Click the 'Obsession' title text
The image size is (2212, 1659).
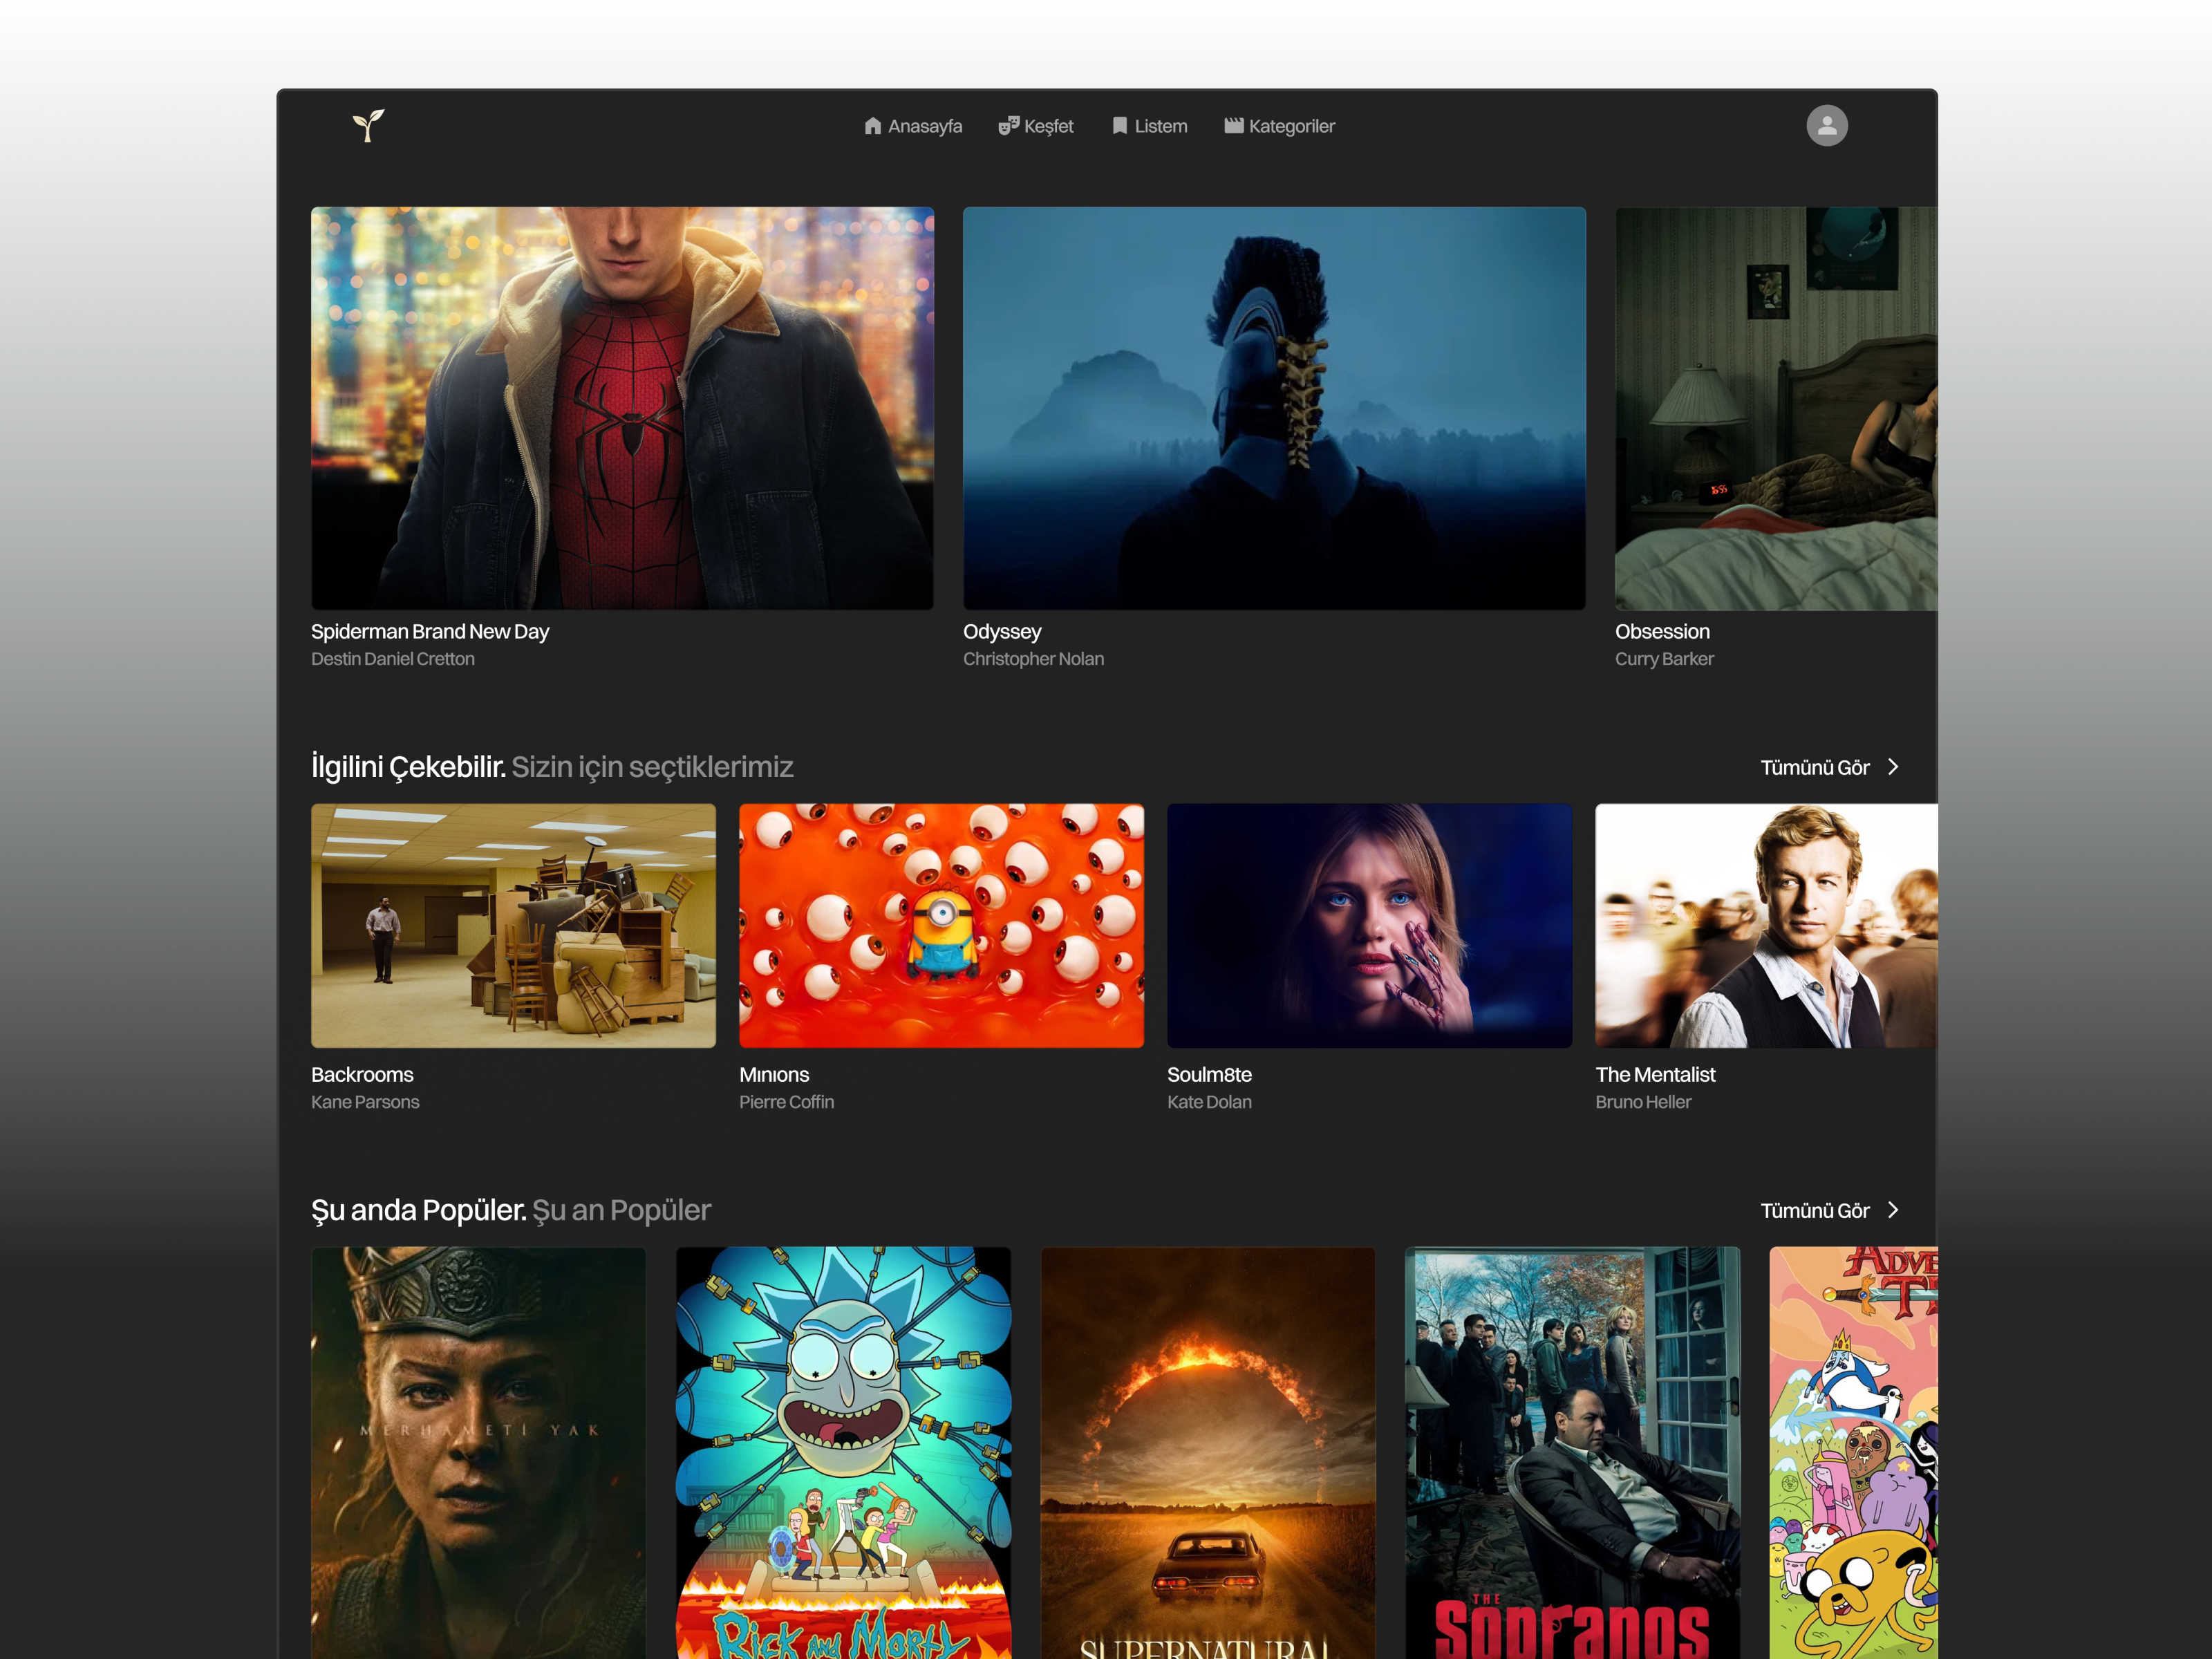tap(1662, 631)
